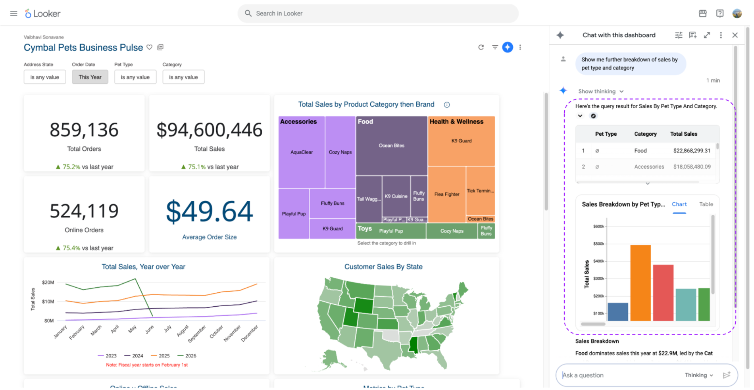Image resolution: width=754 pixels, height=390 pixels.
Task: Click the 2023 legend item
Action: tap(107, 356)
